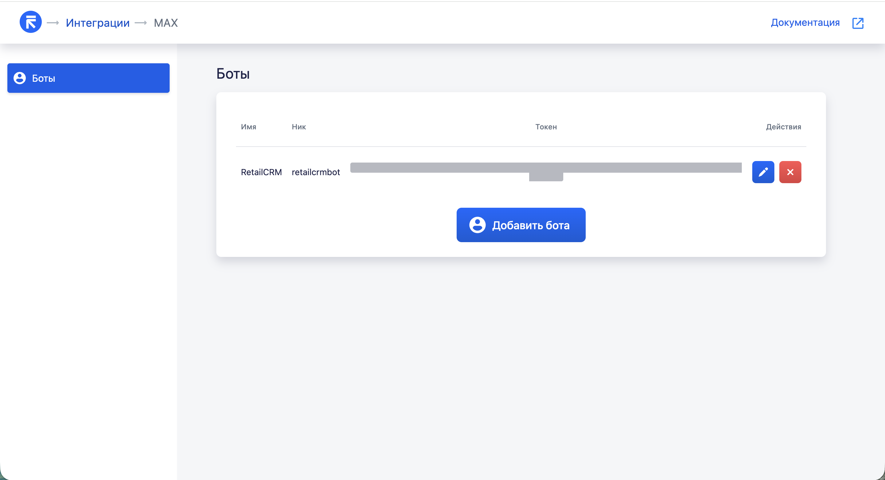Click the Токен column header

click(x=546, y=127)
